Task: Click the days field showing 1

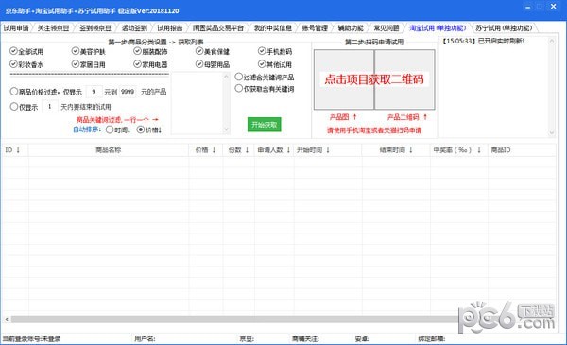Action: pos(50,107)
